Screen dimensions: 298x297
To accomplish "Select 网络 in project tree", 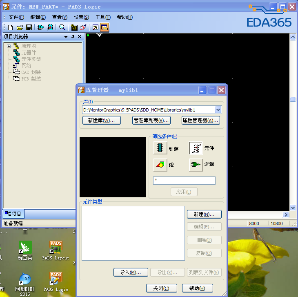I will click(x=26, y=66).
